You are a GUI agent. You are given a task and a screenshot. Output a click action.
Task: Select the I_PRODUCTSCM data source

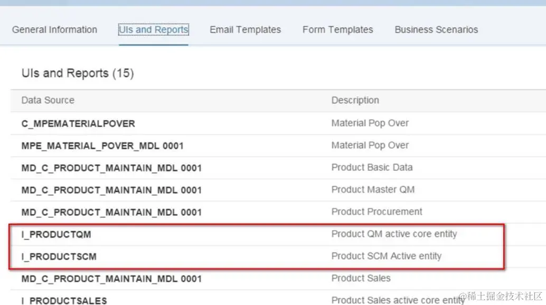tap(59, 256)
